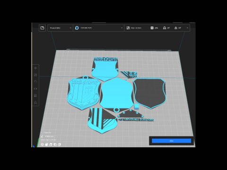Screen dimensions: 227x170
Task: Select the Move tool
Action: (35, 68)
